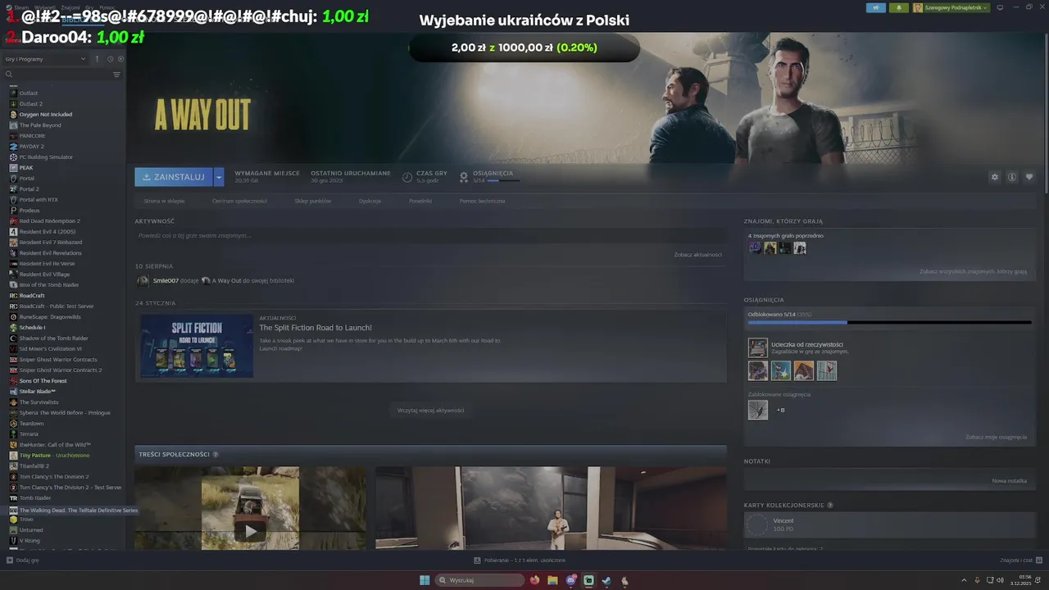Select Sons Of The Forest in library
Image resolution: width=1049 pixels, height=590 pixels.
pos(43,381)
